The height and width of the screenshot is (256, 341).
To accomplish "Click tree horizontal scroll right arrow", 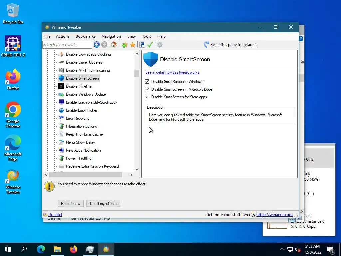I will pos(131,175).
